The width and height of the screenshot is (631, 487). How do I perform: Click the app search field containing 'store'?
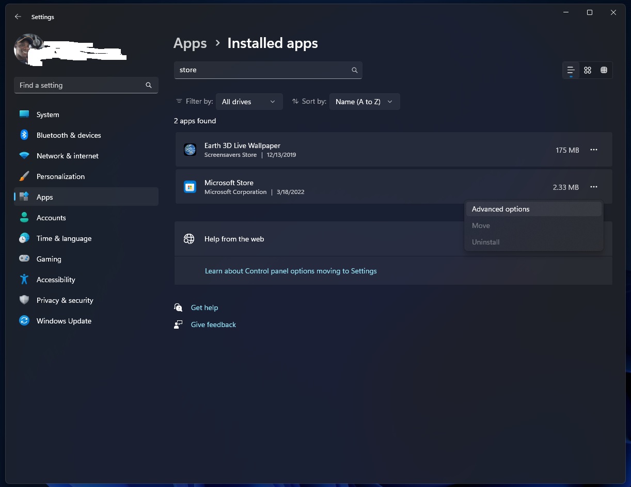click(x=268, y=70)
